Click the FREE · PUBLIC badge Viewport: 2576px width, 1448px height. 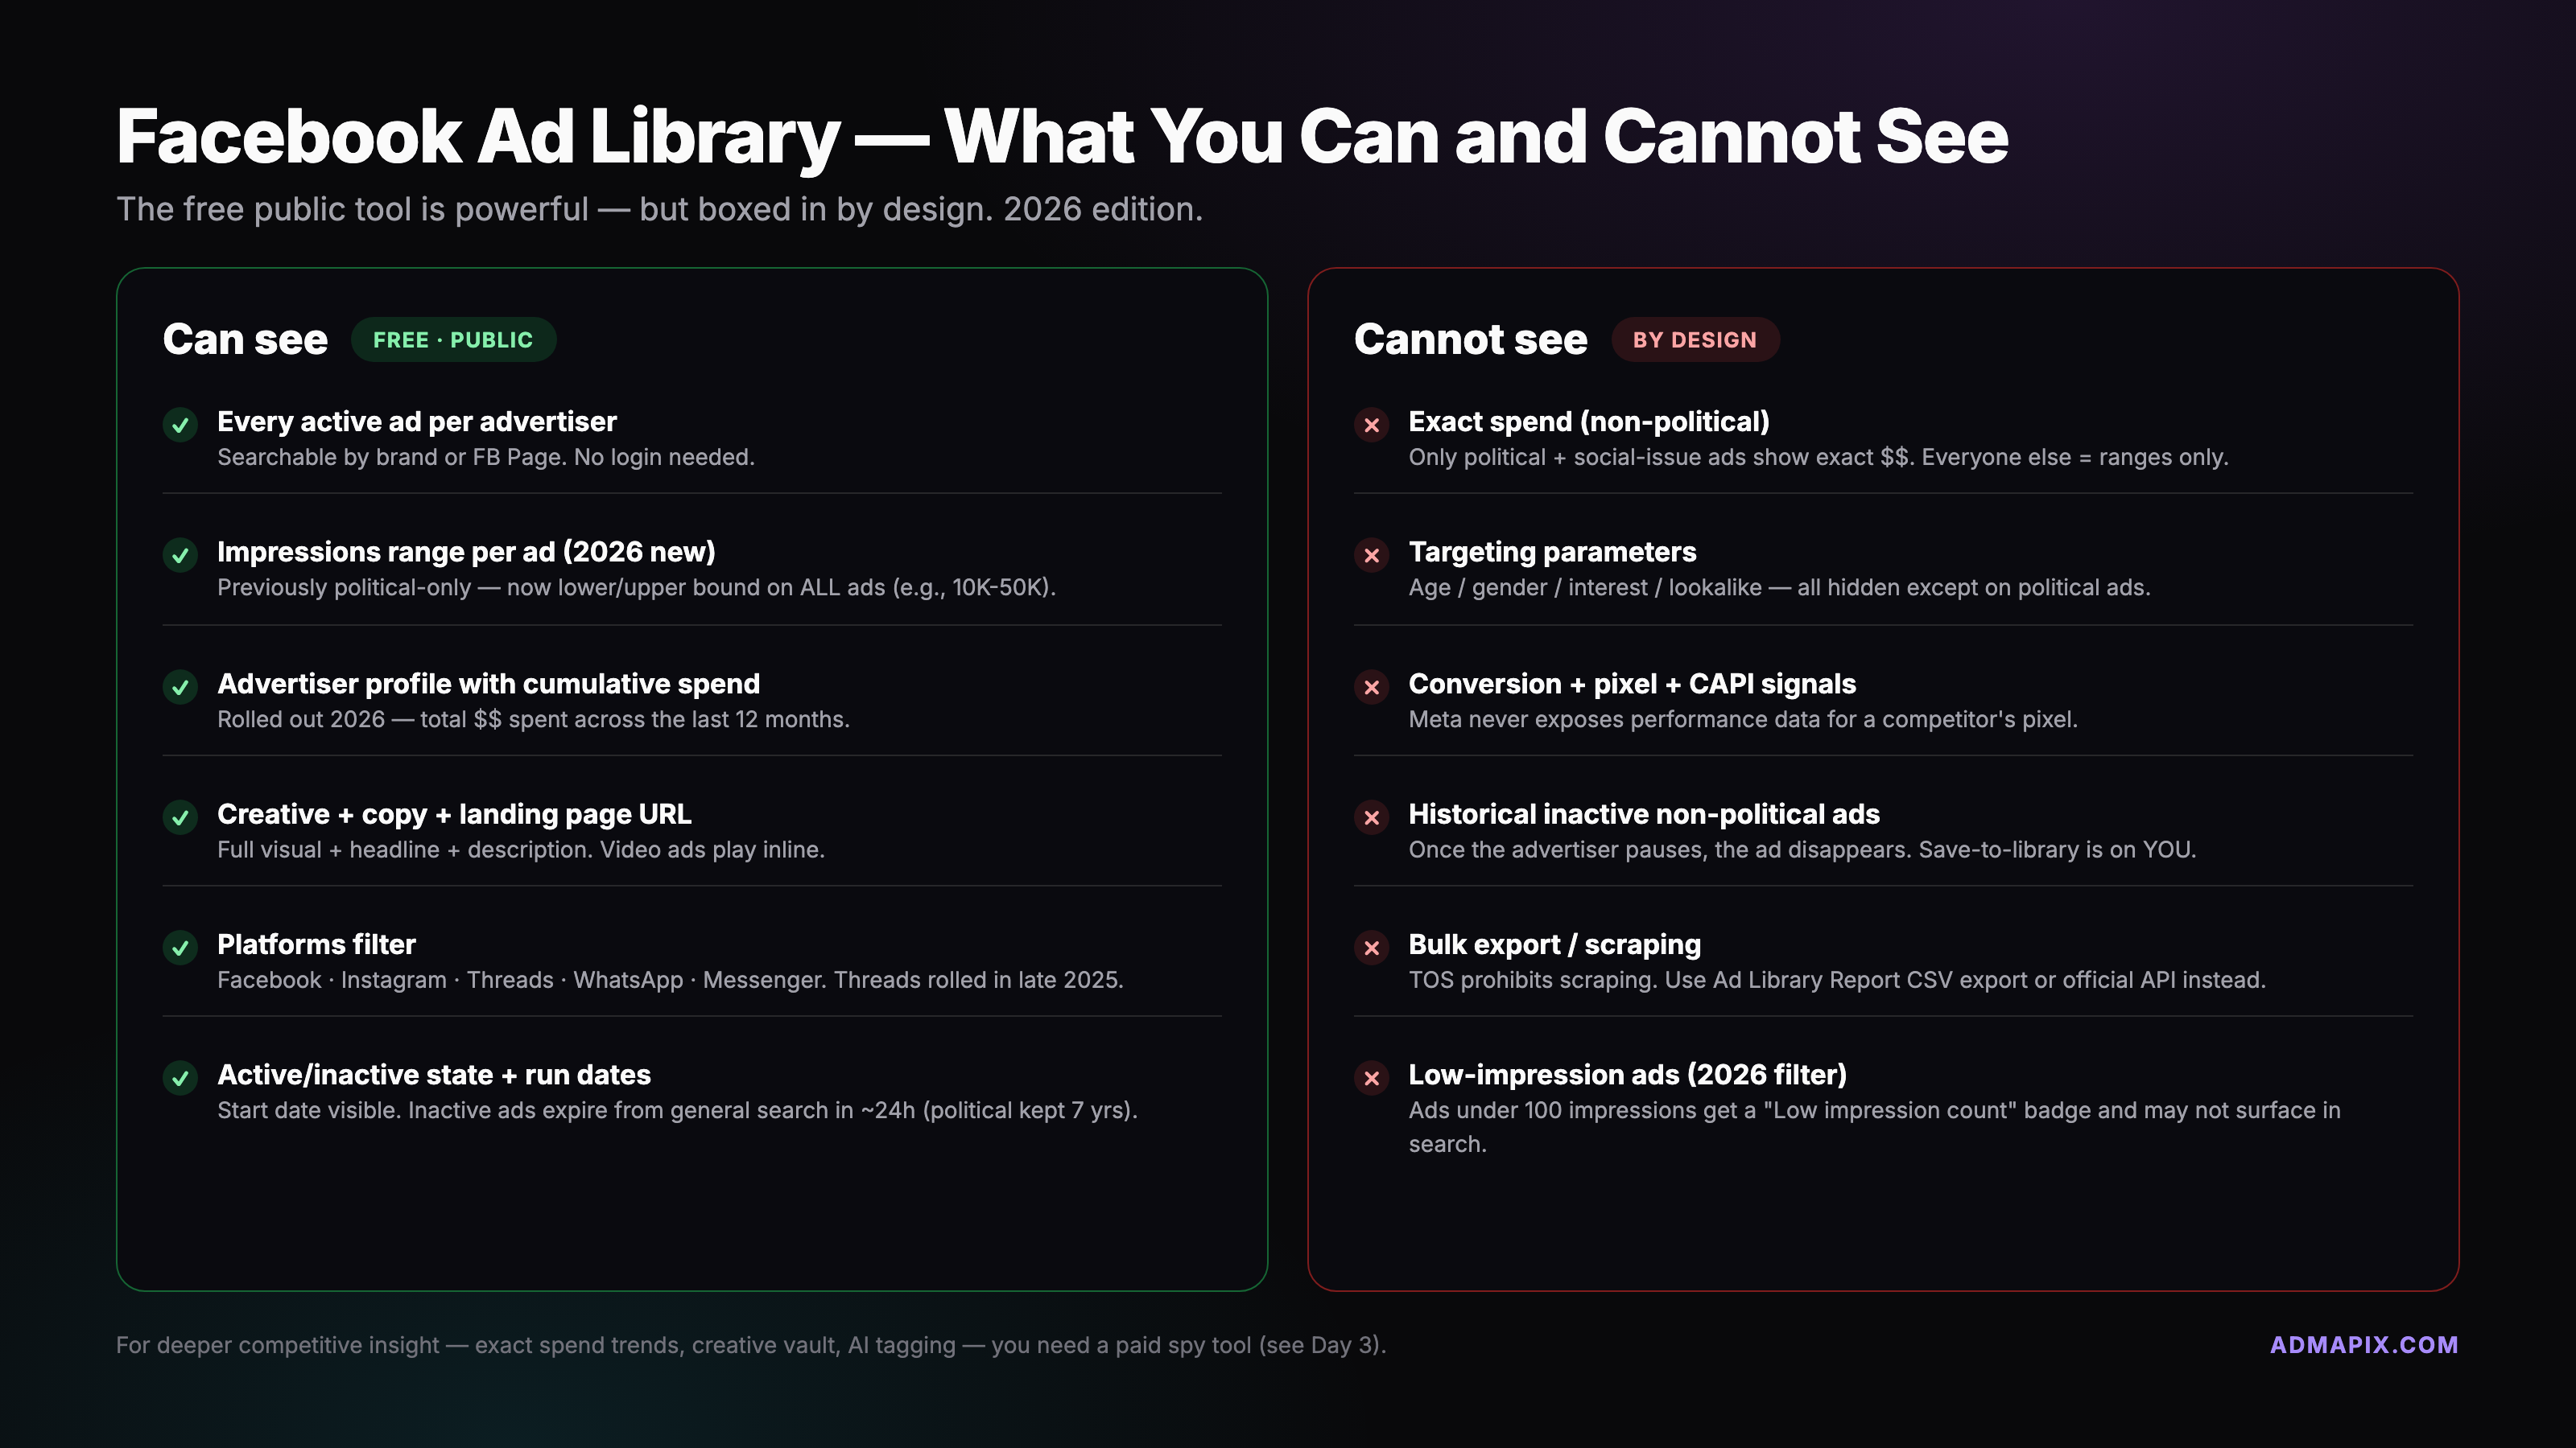coord(453,339)
